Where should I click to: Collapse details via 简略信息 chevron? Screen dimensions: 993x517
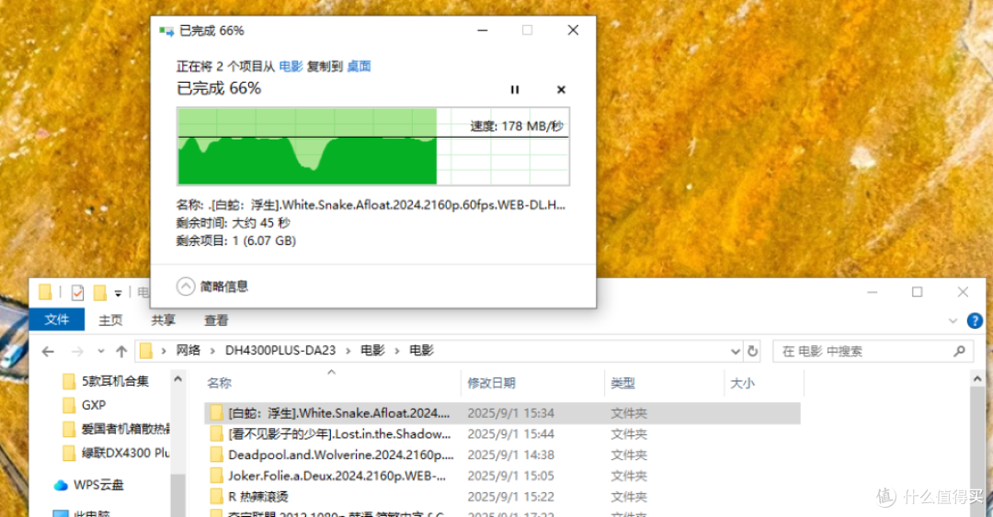[186, 287]
